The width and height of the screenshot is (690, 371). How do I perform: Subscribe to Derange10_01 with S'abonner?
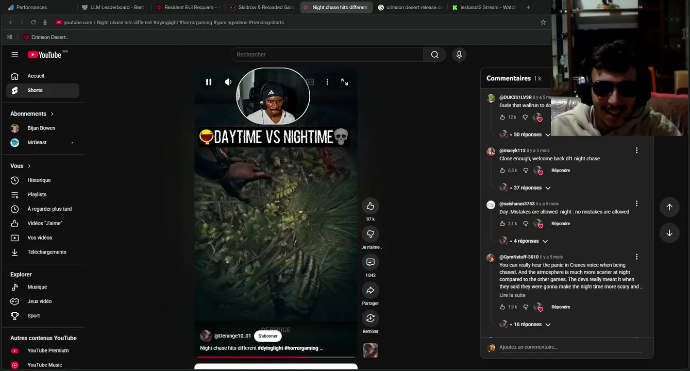(x=268, y=336)
